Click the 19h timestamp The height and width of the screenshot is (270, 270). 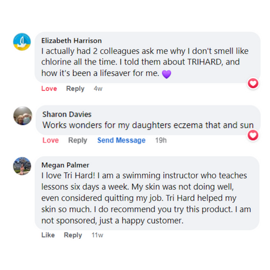click(x=161, y=140)
